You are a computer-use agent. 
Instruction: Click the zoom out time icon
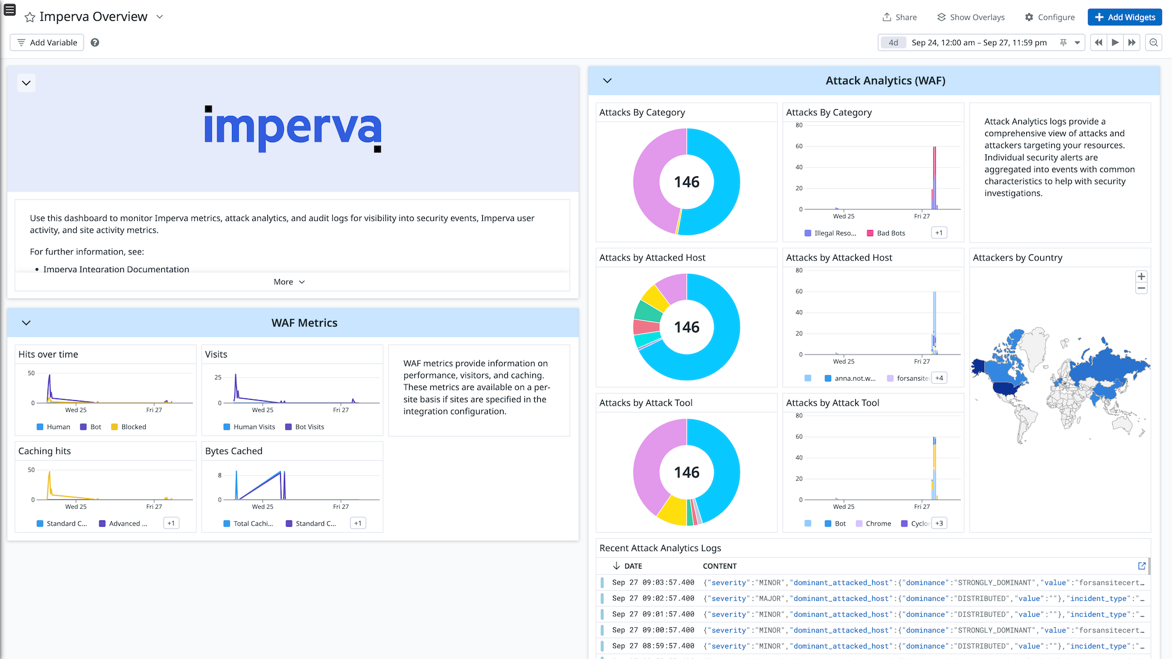pyautogui.click(x=1154, y=43)
